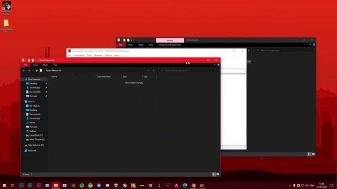Open Options menu in WinRAR window

[x=108, y=56]
